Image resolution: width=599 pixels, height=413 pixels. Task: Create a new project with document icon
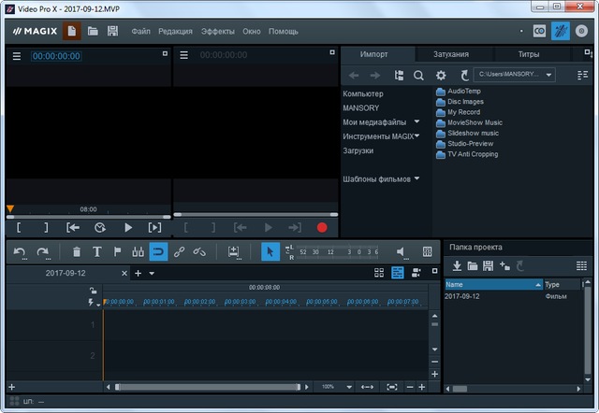72,31
